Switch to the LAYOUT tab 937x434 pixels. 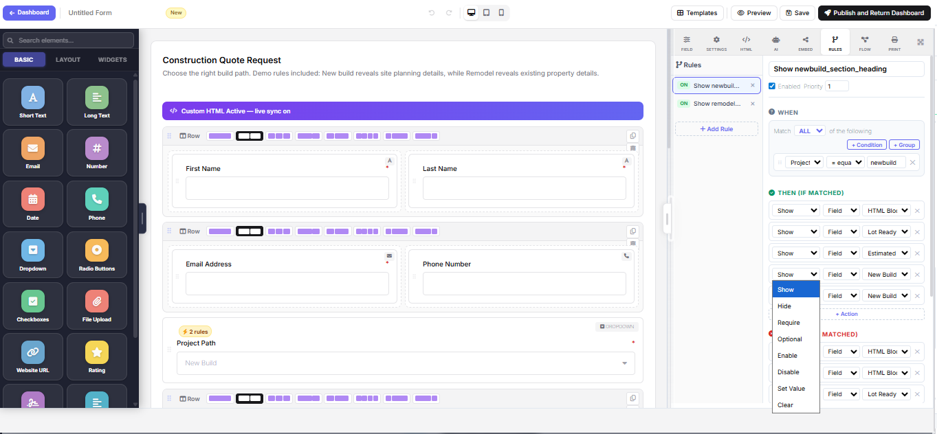point(68,60)
